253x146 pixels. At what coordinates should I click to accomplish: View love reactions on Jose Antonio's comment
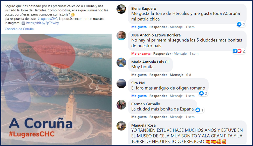tap(239, 51)
